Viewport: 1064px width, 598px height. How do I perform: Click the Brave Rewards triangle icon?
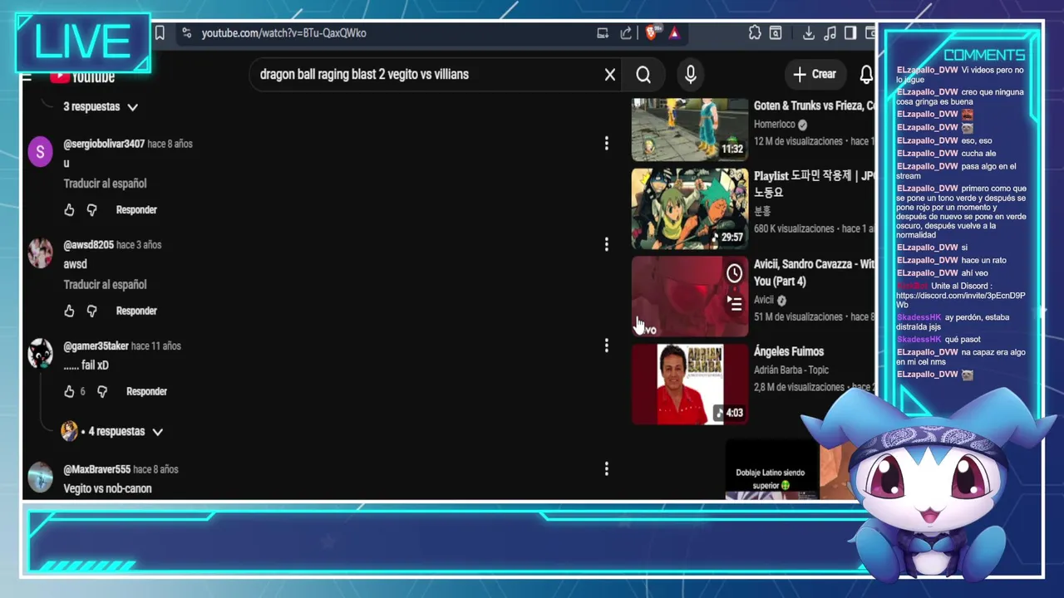click(x=674, y=33)
